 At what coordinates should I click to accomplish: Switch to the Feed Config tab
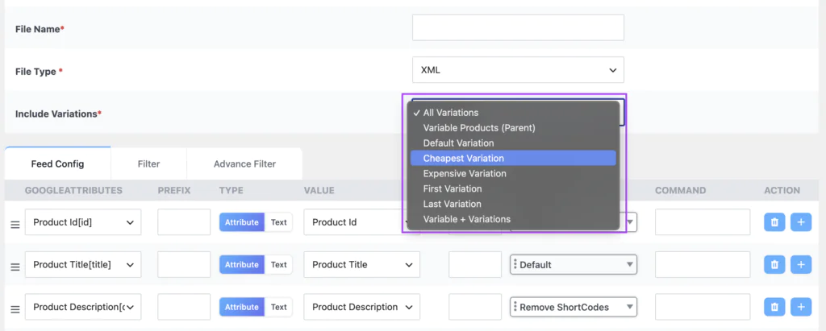click(x=57, y=163)
